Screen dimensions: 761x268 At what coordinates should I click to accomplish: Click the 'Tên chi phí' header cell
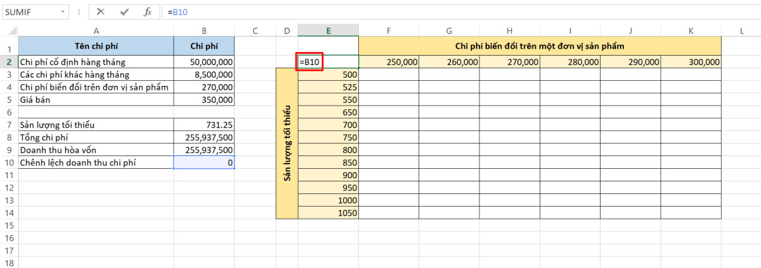[96, 46]
